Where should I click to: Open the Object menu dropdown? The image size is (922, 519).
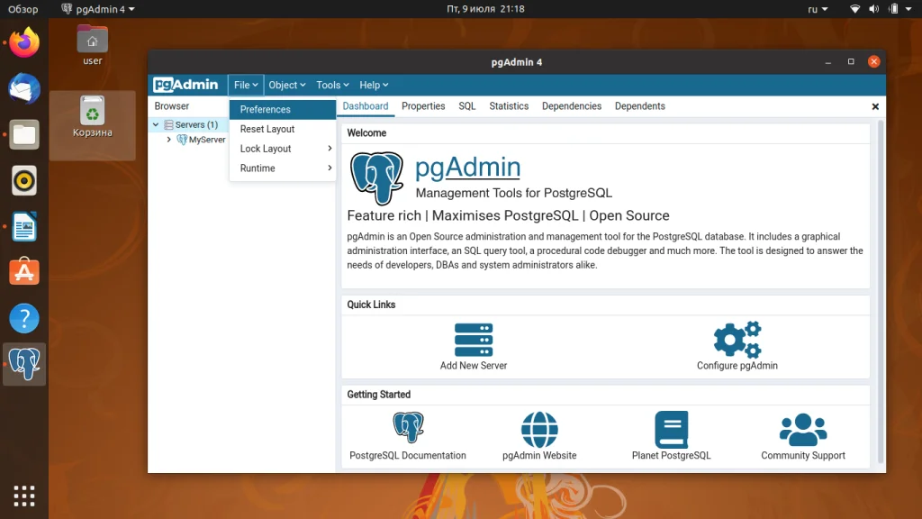[285, 85]
